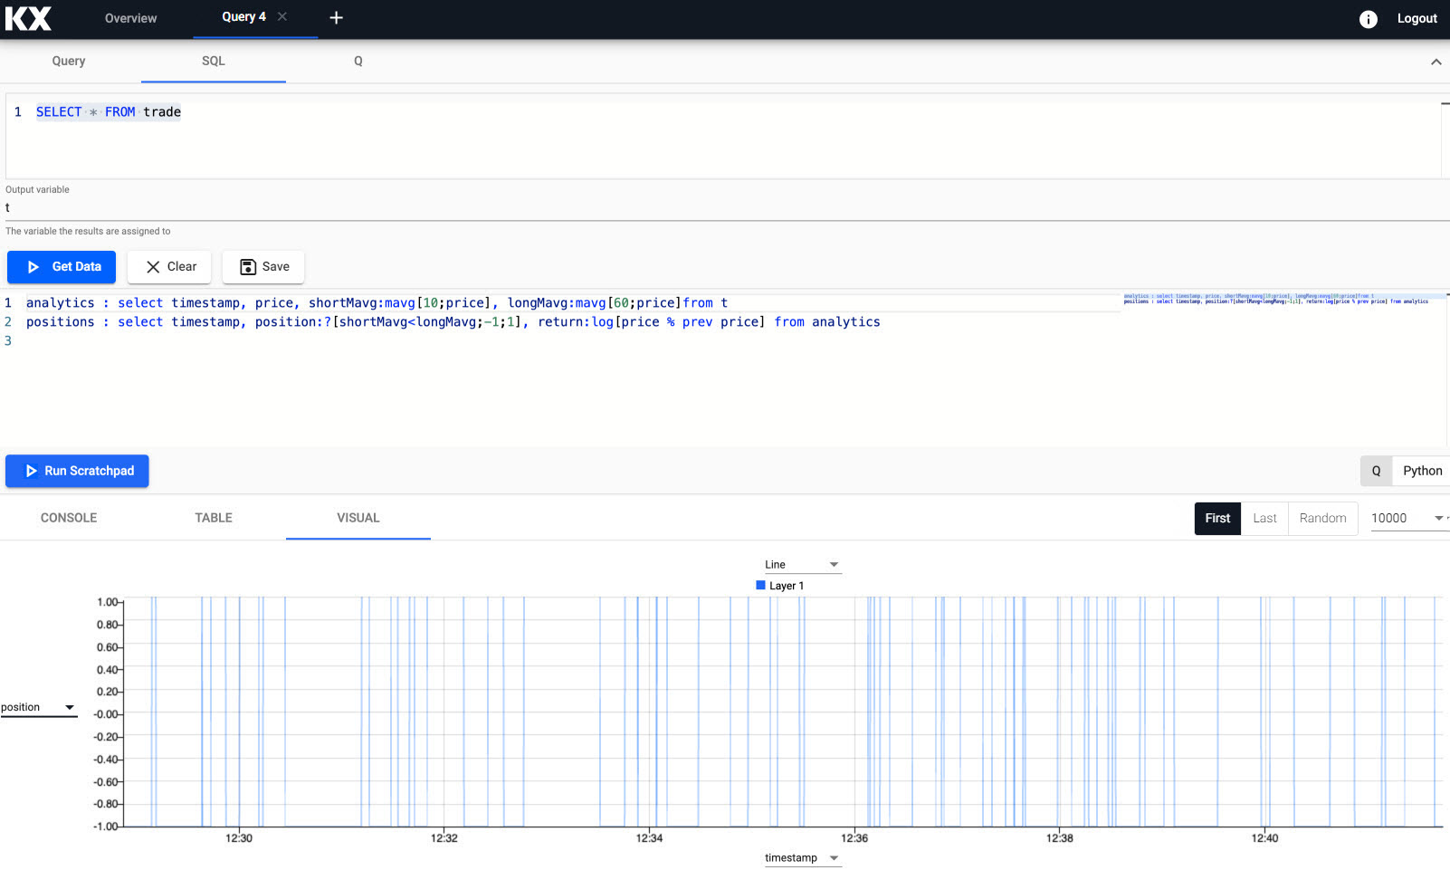Click the Get Data button
Viewport: 1450px width, 870px height.
pos(62,267)
